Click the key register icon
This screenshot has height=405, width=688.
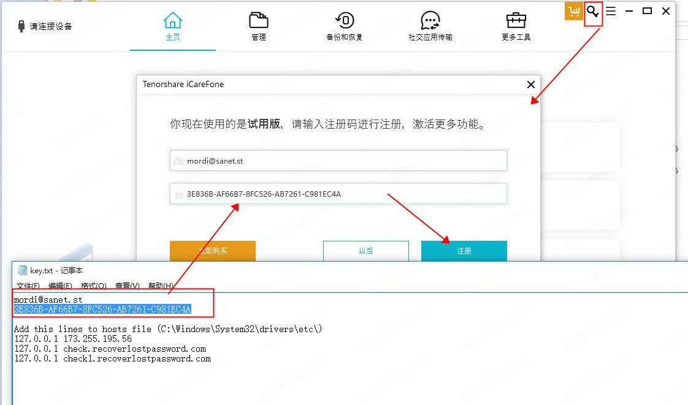click(593, 12)
